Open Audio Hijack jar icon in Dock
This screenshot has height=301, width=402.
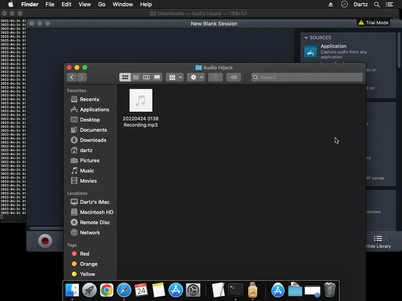pos(253,290)
